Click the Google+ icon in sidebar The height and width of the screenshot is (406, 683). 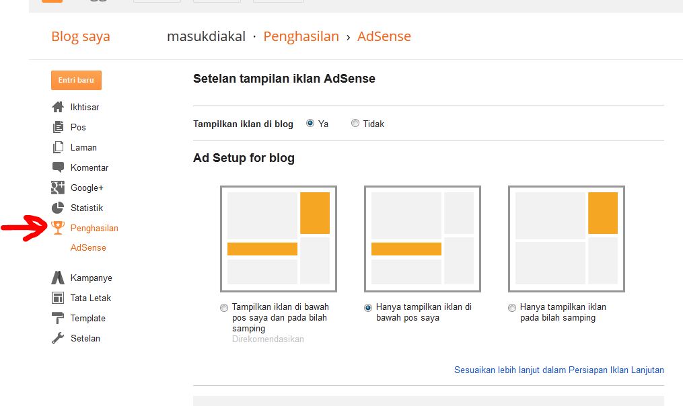(x=58, y=188)
